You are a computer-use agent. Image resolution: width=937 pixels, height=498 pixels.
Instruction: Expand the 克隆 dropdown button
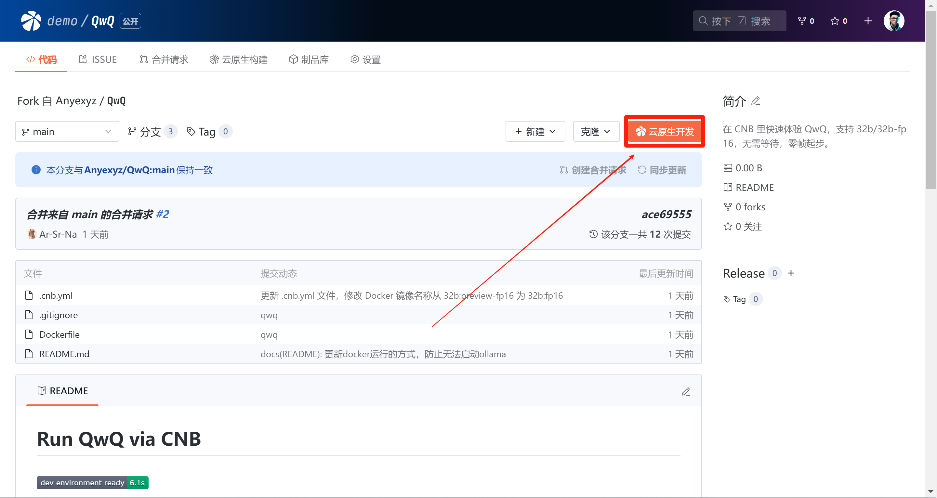click(596, 131)
